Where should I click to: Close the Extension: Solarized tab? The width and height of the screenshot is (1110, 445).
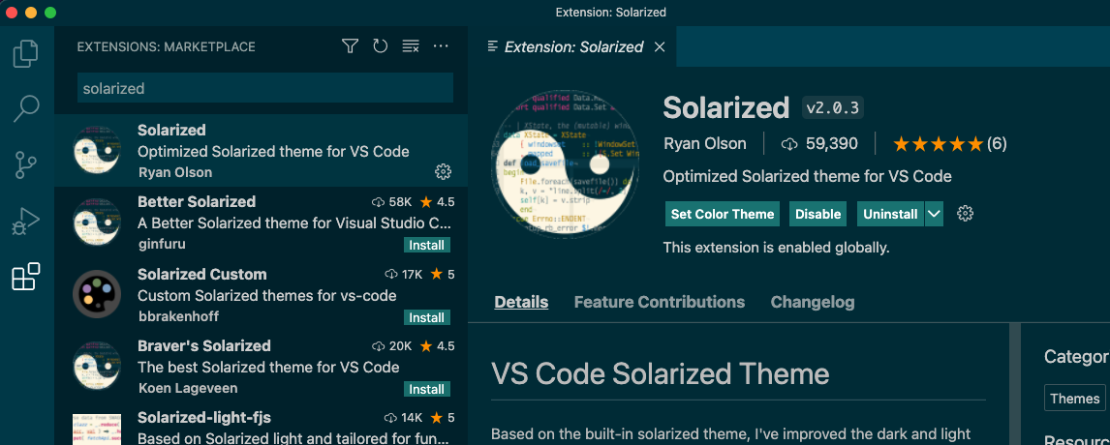coord(659,47)
